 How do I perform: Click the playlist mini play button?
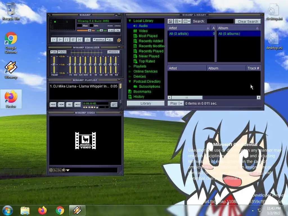[87, 107]
